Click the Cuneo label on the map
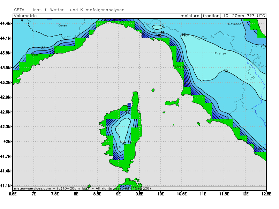The height and width of the screenshot is (209, 279). (x=63, y=25)
